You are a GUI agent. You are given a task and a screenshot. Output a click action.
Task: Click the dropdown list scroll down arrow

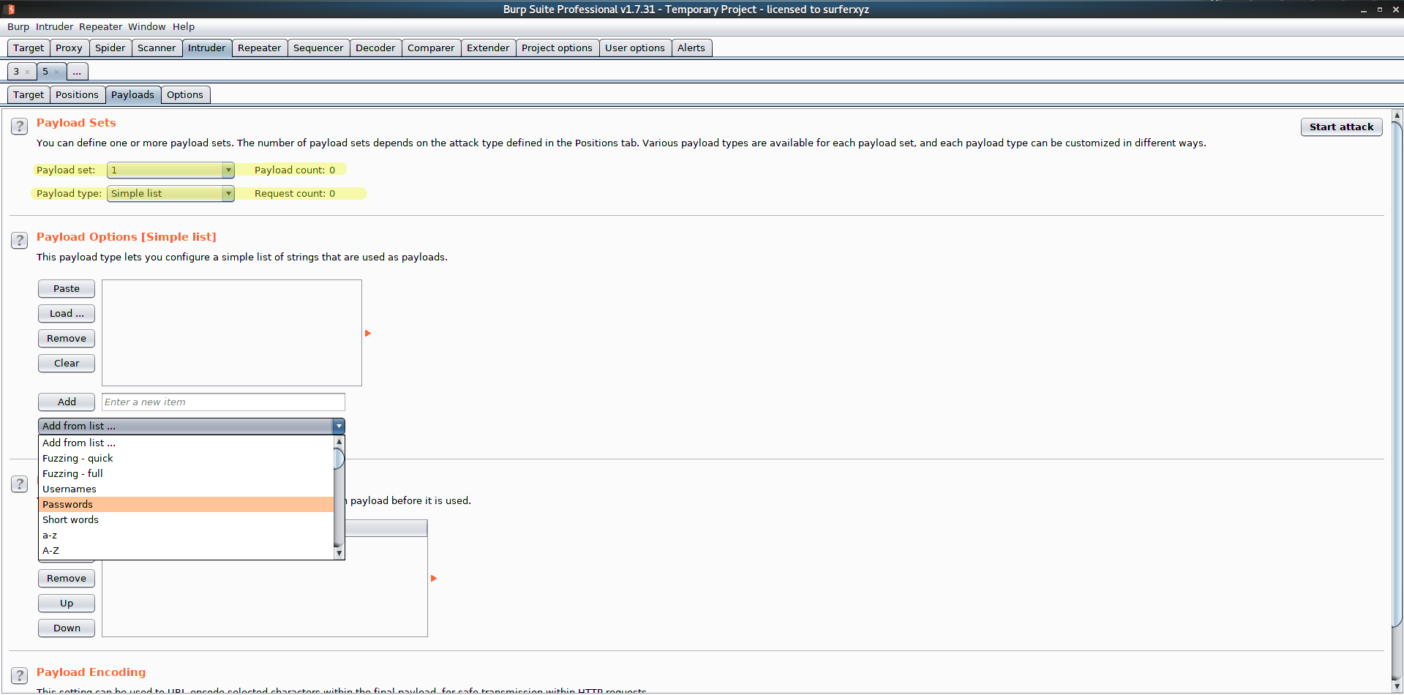click(339, 554)
